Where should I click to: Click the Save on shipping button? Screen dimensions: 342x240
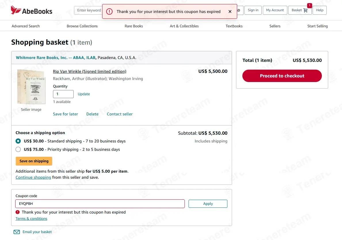click(34, 161)
